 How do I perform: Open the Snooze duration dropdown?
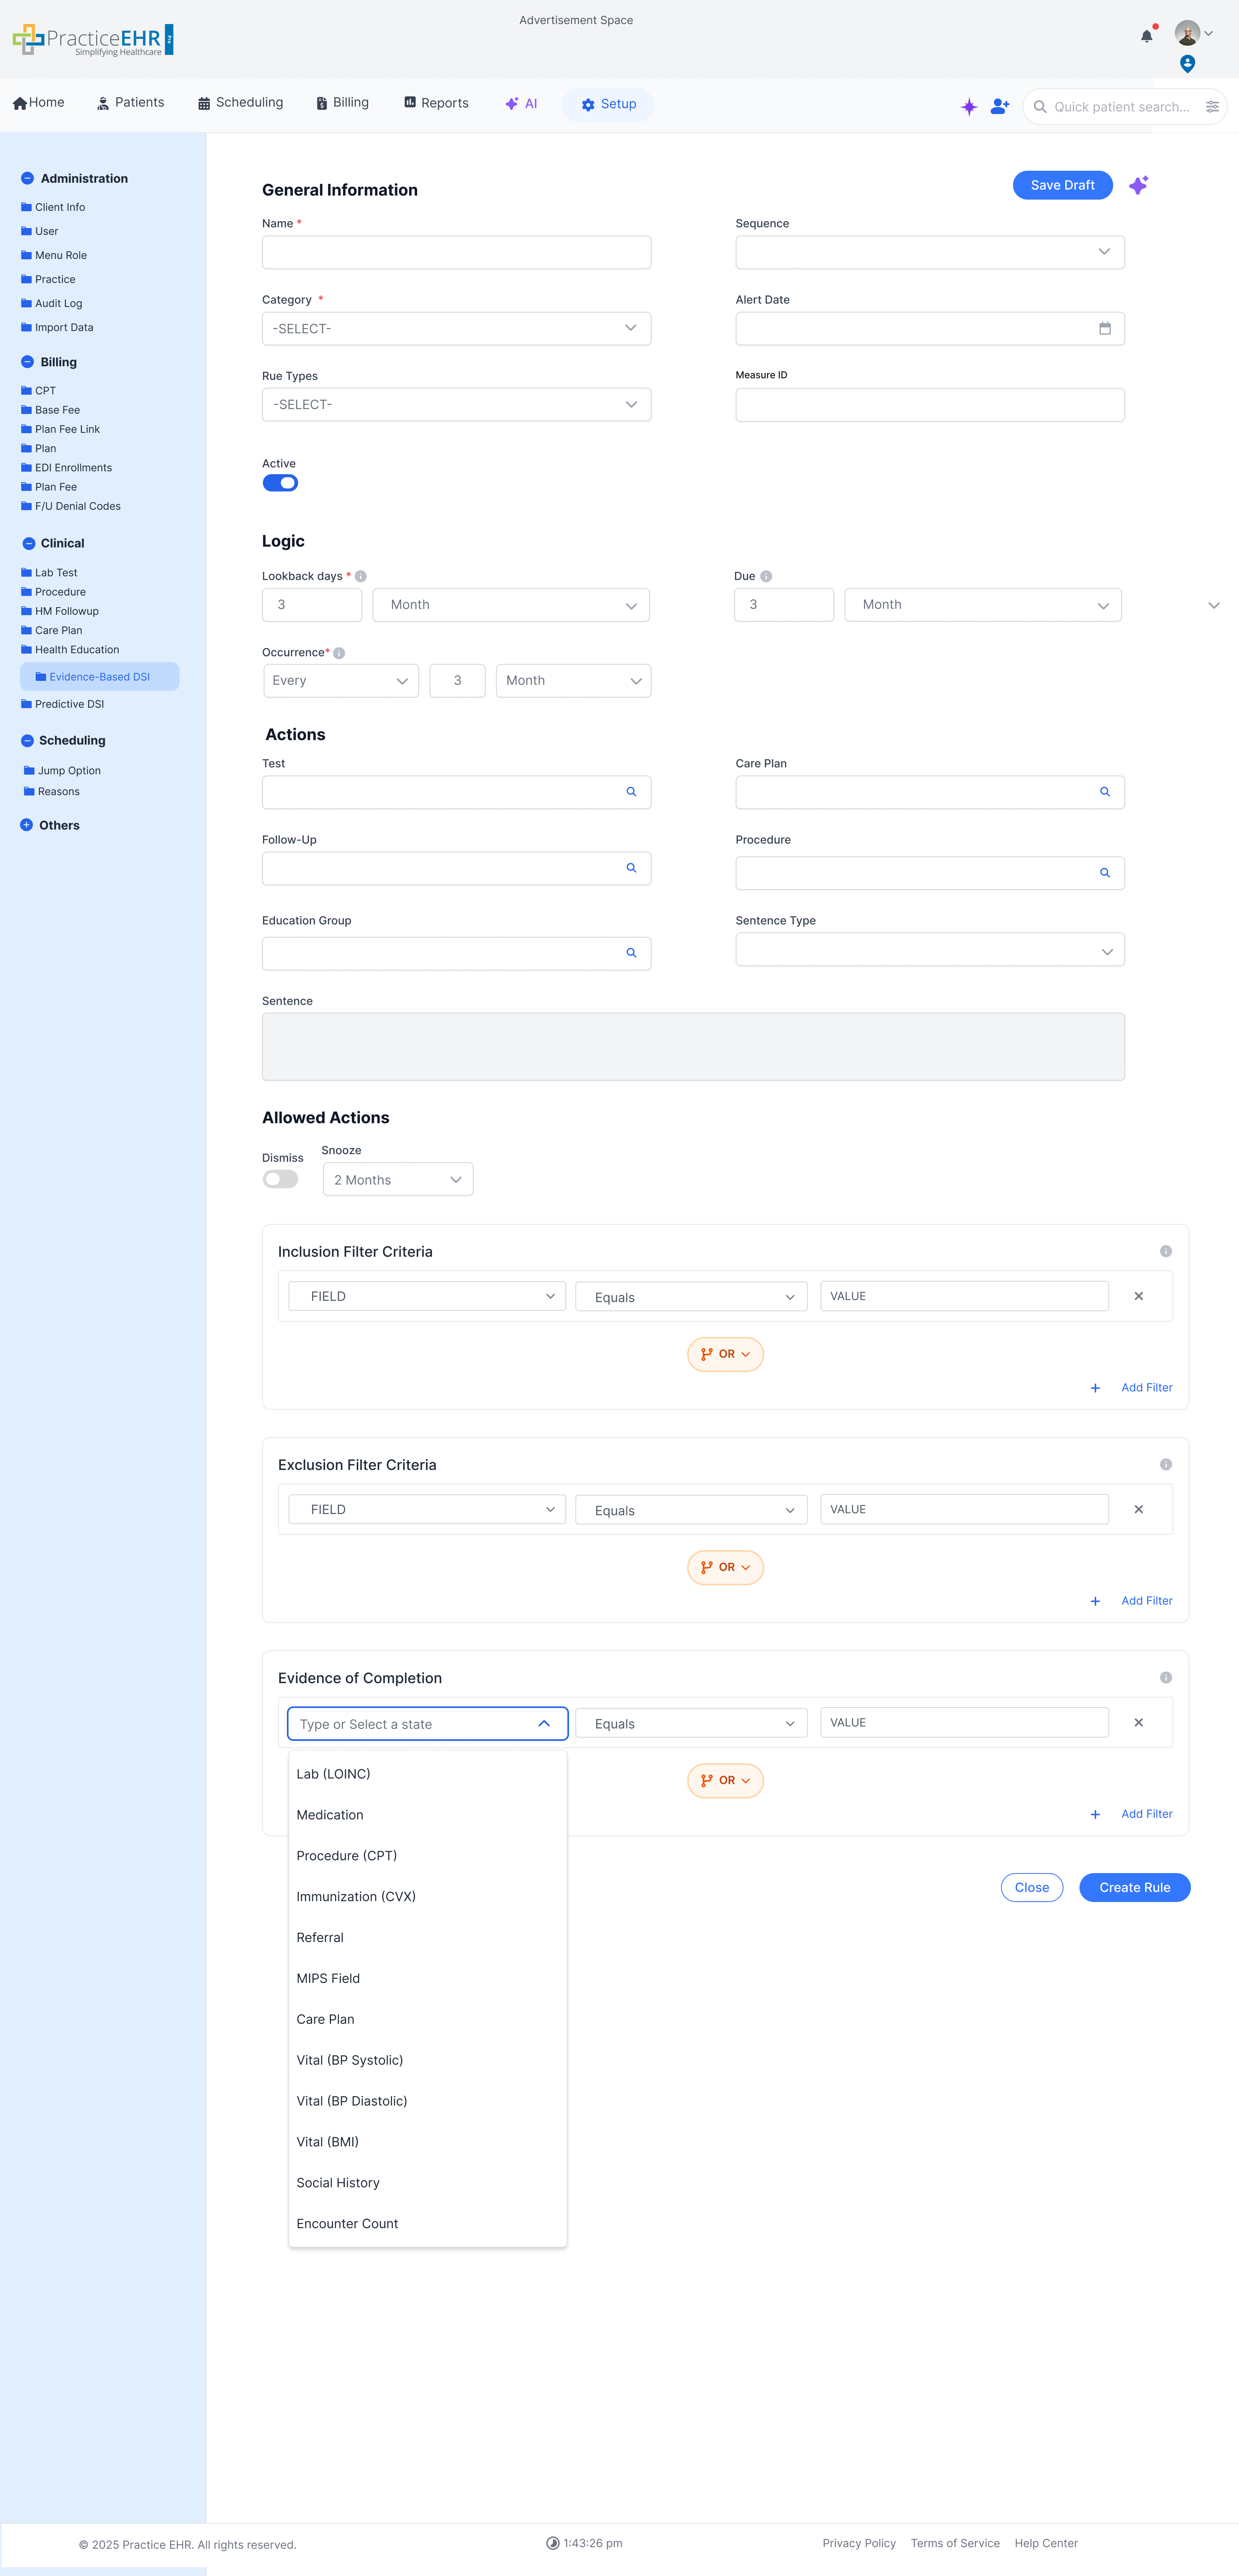click(397, 1179)
